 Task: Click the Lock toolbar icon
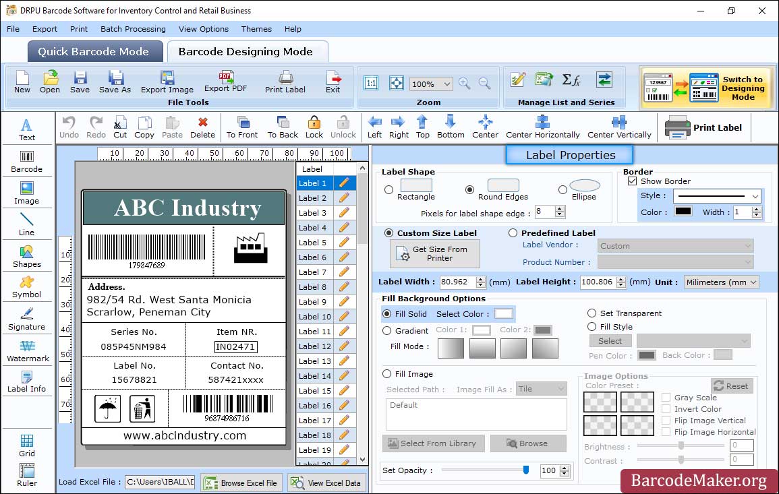pyautogui.click(x=314, y=127)
